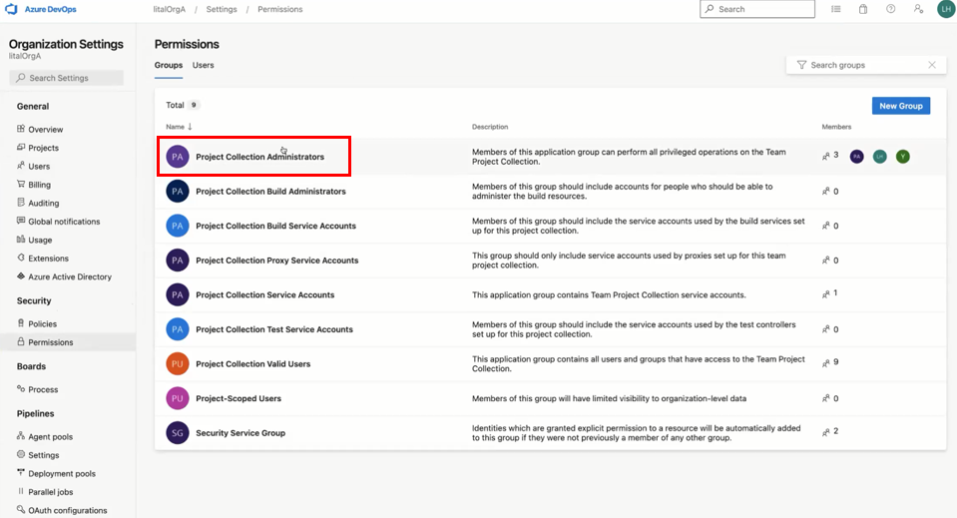Click the green Y member avatar
The width and height of the screenshot is (957, 518).
click(x=903, y=157)
